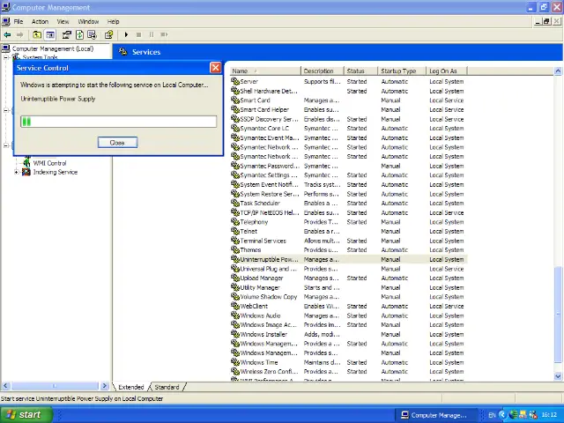Select the Computer Management (Local) root node
Screen dimensions: 564x423
(53, 48)
